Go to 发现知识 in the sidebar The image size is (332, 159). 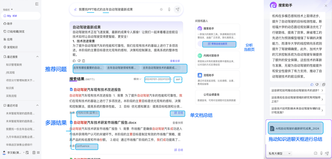(12, 47)
